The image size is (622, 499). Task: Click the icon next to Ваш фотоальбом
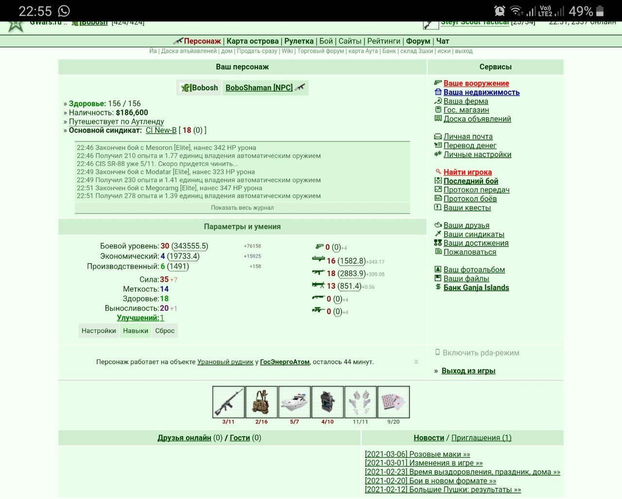coord(438,269)
